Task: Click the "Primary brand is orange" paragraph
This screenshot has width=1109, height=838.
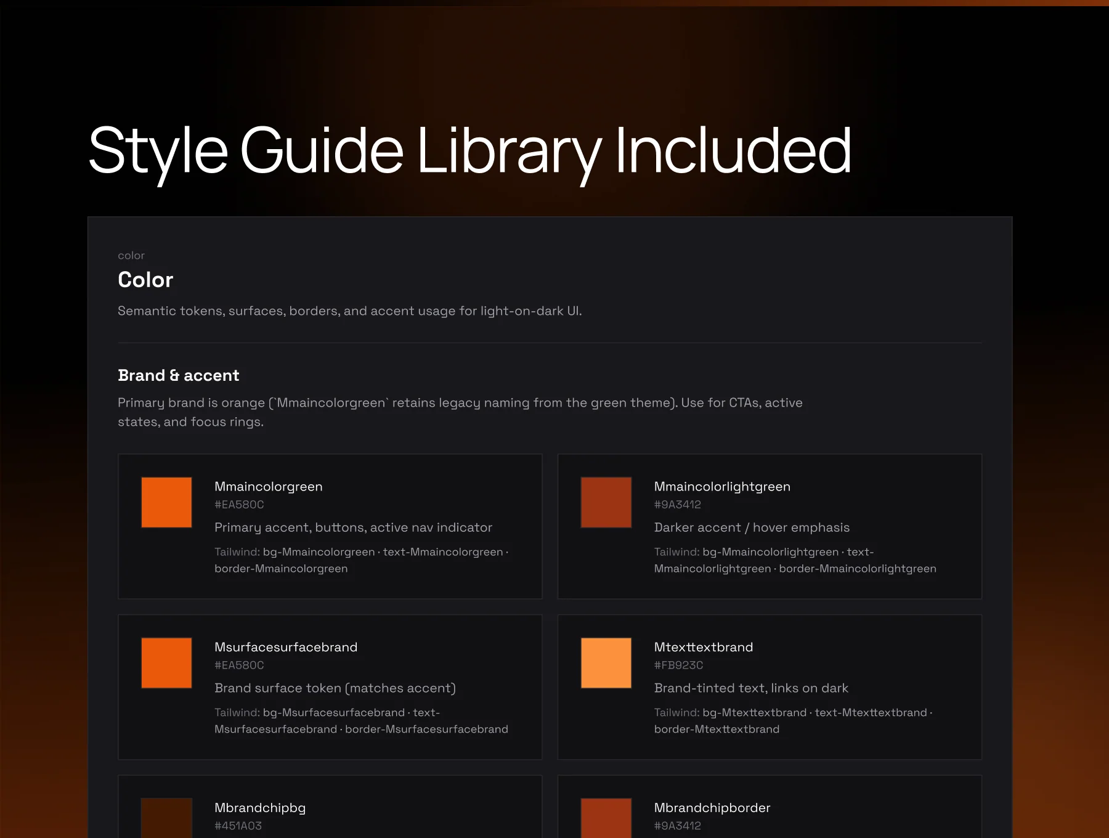Action: (460, 412)
